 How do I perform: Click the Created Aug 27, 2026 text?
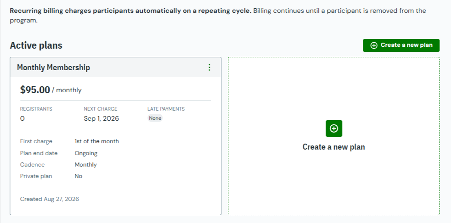pyautogui.click(x=50, y=199)
